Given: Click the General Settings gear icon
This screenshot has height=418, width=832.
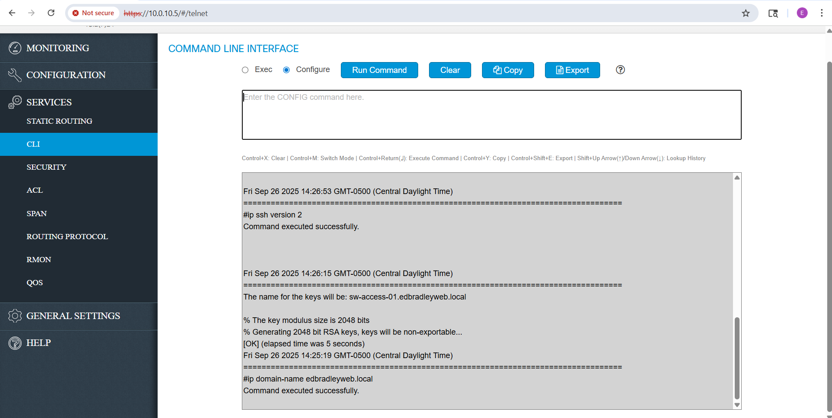Looking at the screenshot, I should 15,316.
